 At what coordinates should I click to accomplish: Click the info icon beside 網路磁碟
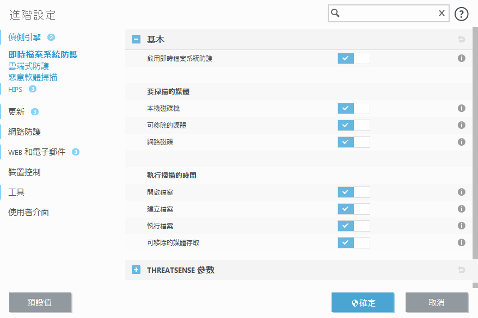pos(461,142)
